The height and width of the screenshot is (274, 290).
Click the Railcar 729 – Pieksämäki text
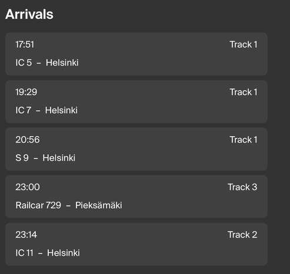click(x=69, y=205)
